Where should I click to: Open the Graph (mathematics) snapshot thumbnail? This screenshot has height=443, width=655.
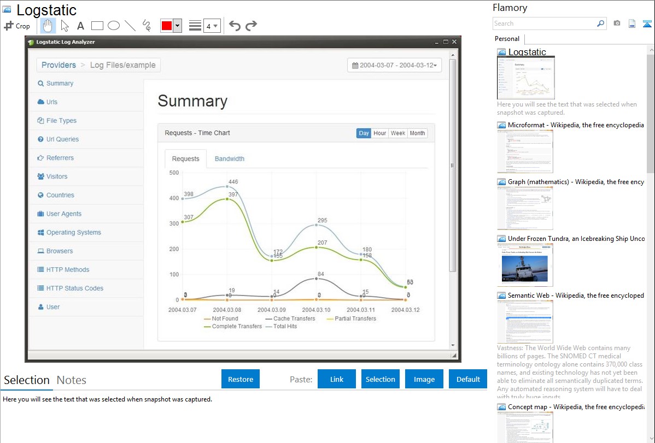525,208
